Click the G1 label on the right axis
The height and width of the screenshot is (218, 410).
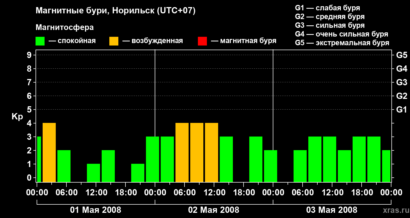coord(402,110)
